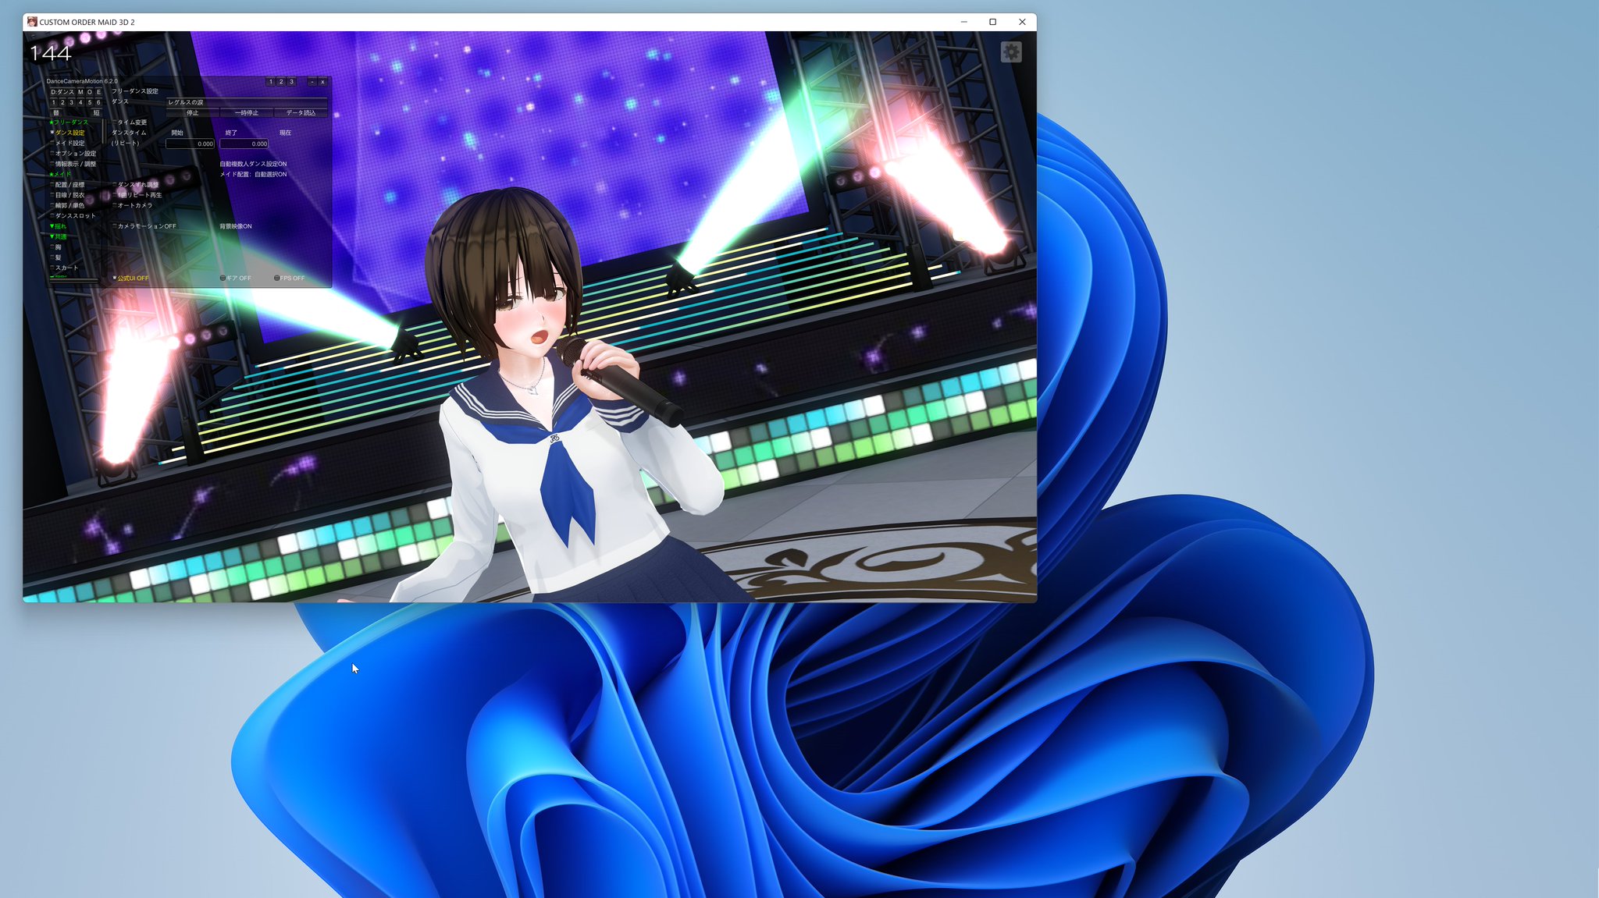Switch to tab 2 of the DanceCameraMotion panel
This screenshot has width=1599, height=898.
[x=281, y=82]
